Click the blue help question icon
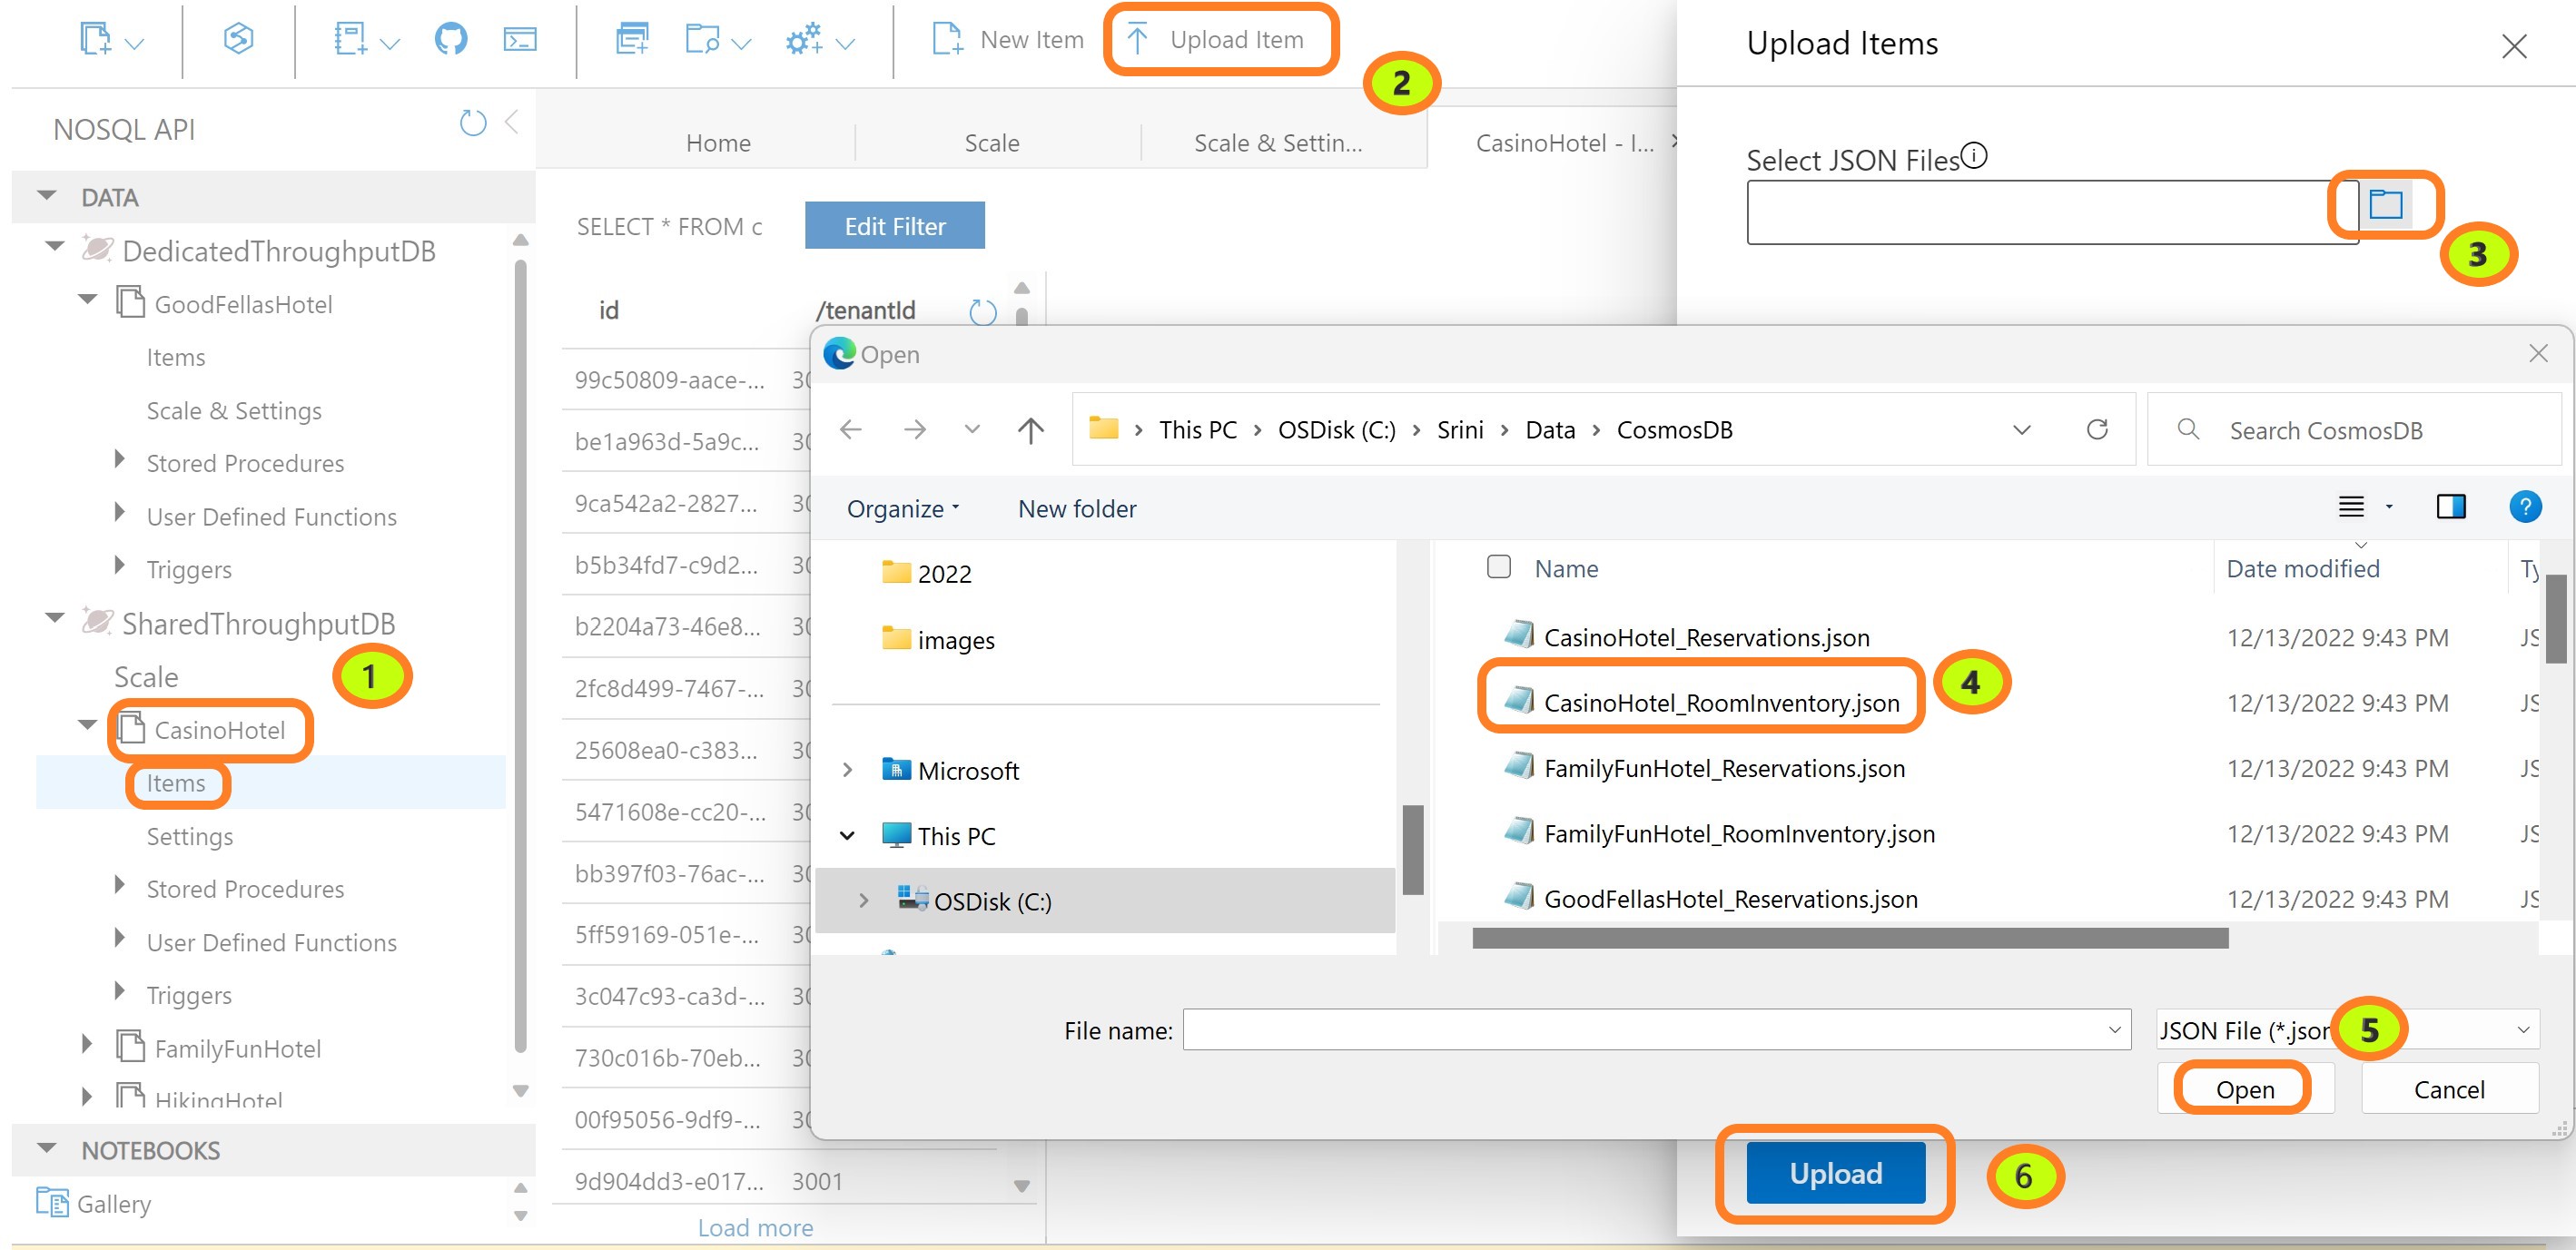Image resolution: width=2576 pixels, height=1250 pixels. pos(2524,507)
